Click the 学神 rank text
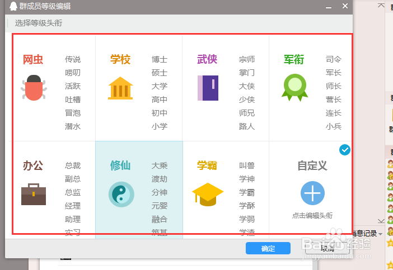 [x=247, y=179]
